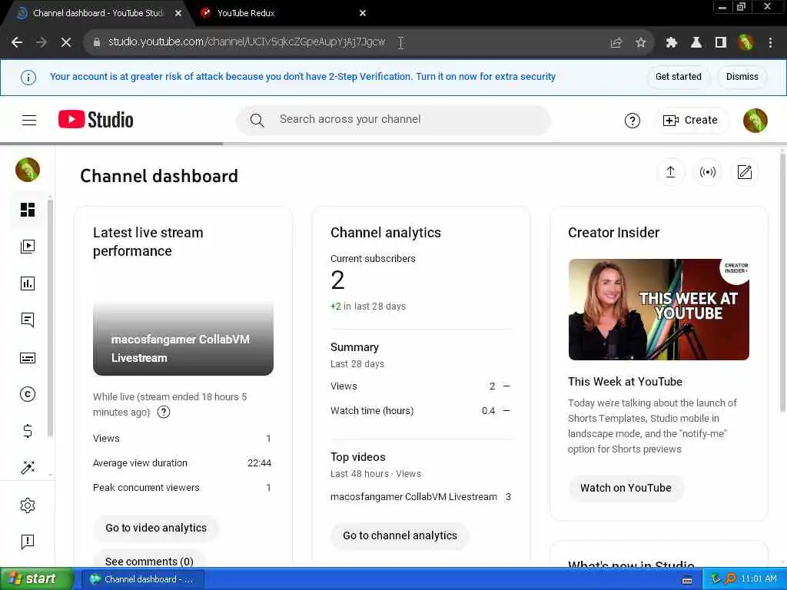Screen dimensions: 787x590
Task: Click the 'Current subscribers' label
Action: 373,259
